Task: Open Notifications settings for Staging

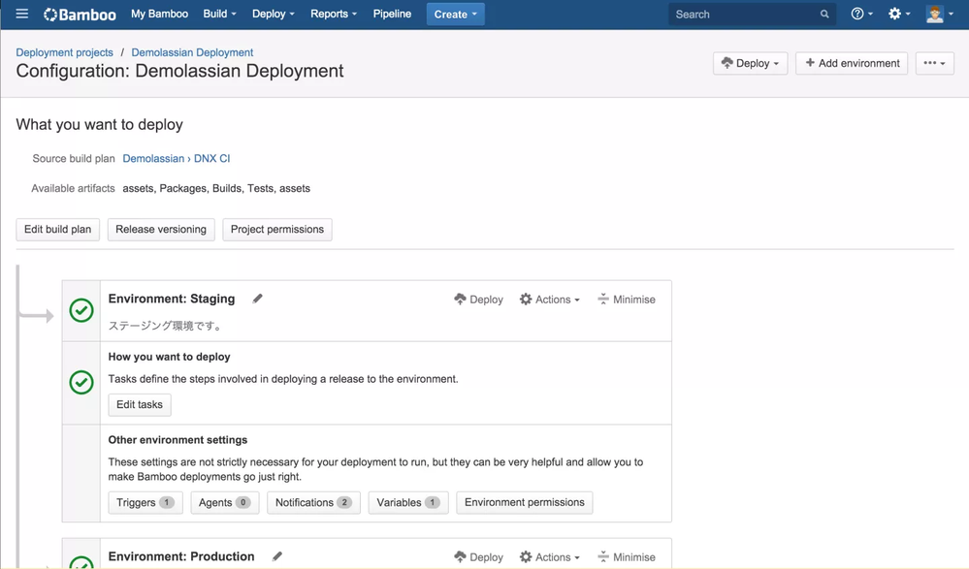Action: tap(313, 503)
